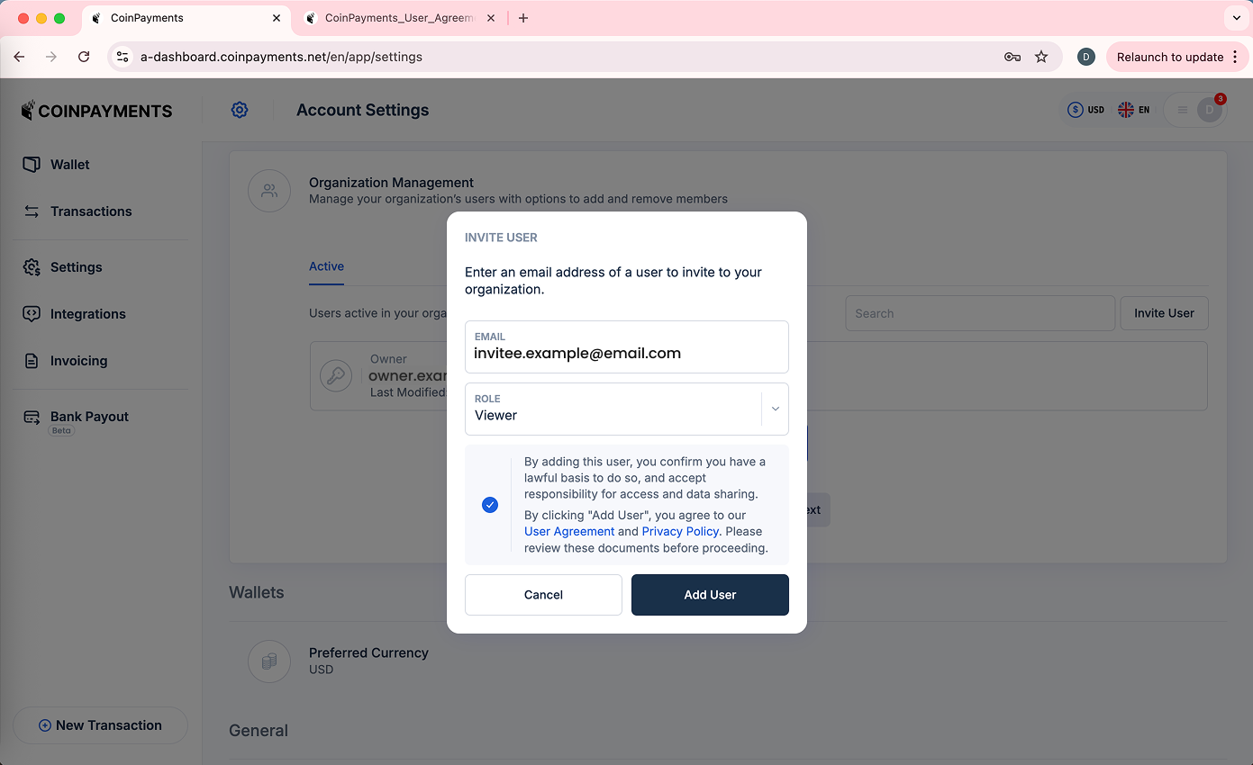Open the EN language selector
The width and height of the screenshot is (1253, 765).
point(1133,110)
